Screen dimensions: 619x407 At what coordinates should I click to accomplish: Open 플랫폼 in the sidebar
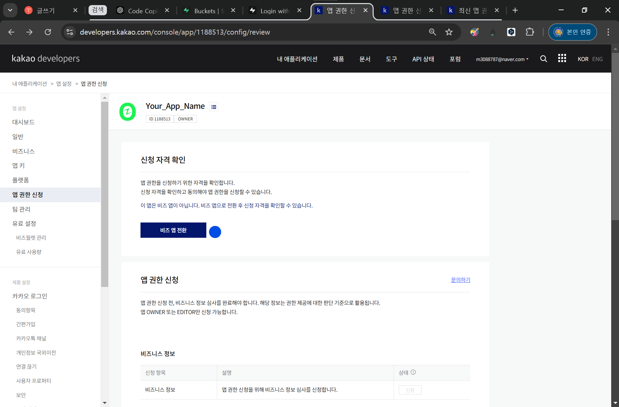[x=20, y=180]
